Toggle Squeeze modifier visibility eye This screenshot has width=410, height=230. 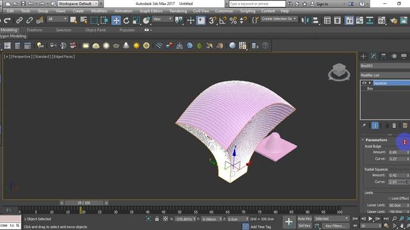pos(364,83)
